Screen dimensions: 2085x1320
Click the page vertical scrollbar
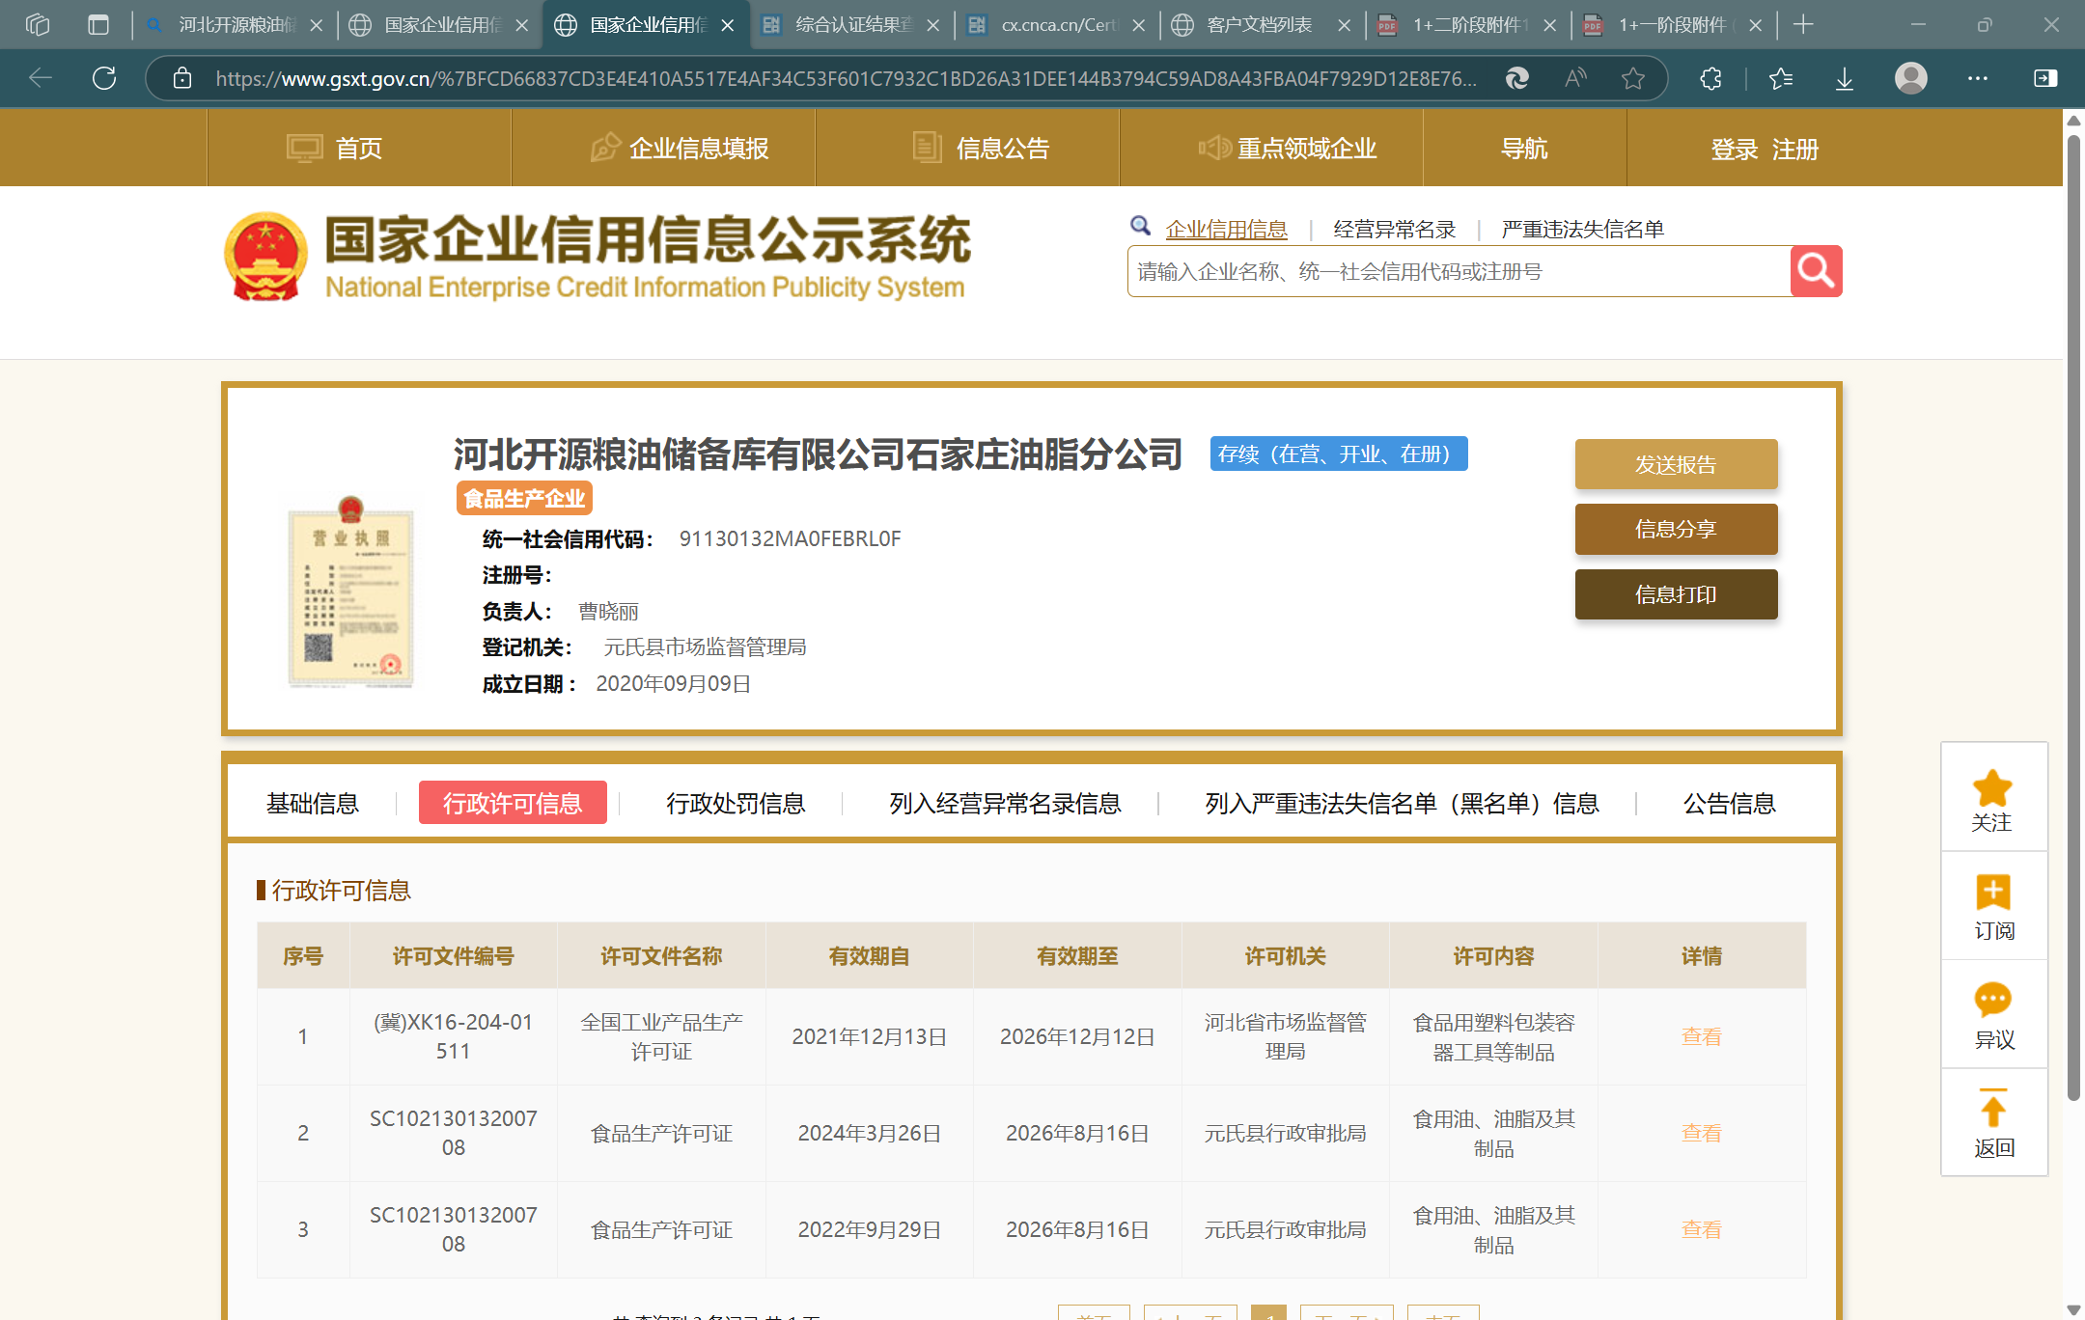click(2073, 618)
